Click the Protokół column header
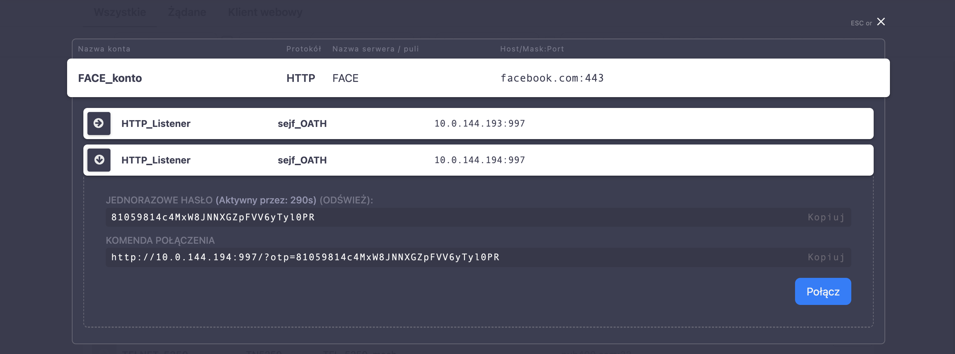Screen dimensions: 955x354 coord(304,49)
